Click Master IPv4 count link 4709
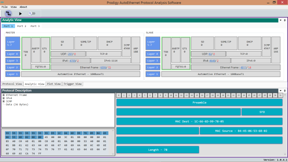The width and height of the screenshot is (288, 162). (x=72, y=61)
